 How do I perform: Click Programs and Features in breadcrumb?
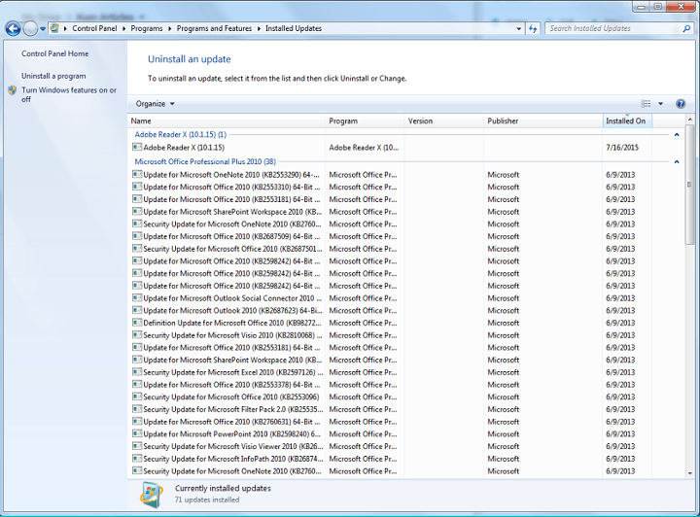pyautogui.click(x=213, y=29)
